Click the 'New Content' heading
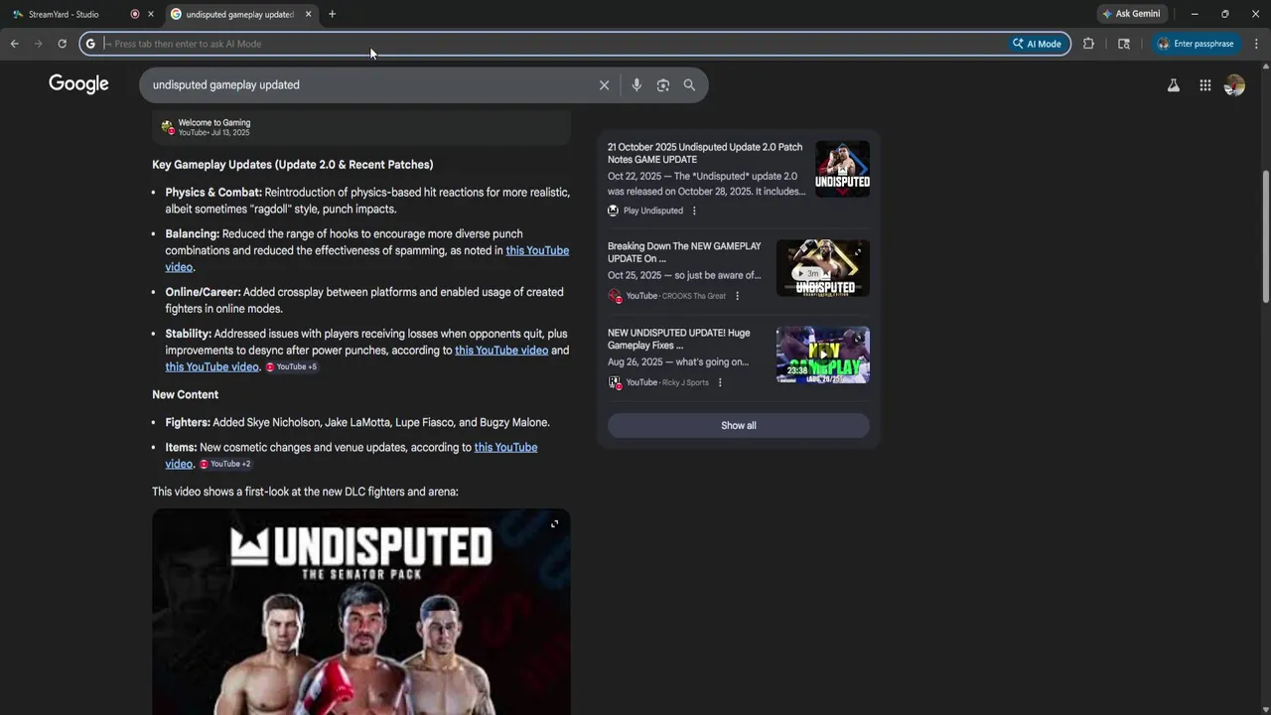The height and width of the screenshot is (715, 1271). coord(185,394)
